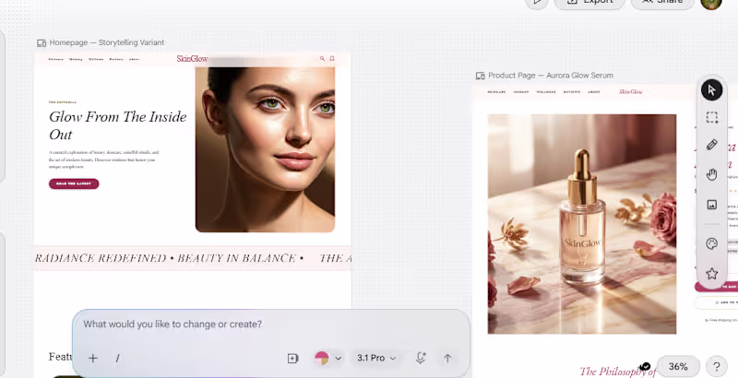Image resolution: width=738 pixels, height=378 pixels.
Task: Click the add screen icon in prompt bar
Action: (292, 359)
